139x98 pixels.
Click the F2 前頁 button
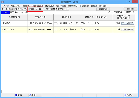21,95
